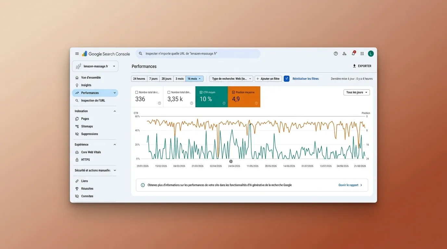Collapse the Expérience section

(x=115, y=145)
